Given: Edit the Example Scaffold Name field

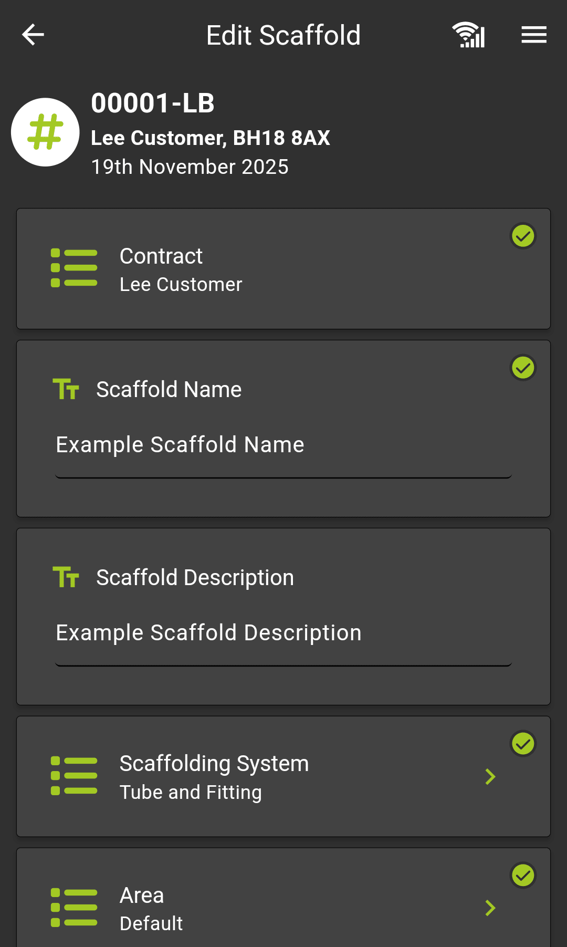Looking at the screenshot, I should (x=283, y=445).
